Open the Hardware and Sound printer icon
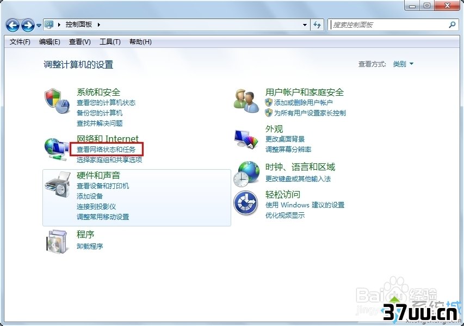 [58, 184]
